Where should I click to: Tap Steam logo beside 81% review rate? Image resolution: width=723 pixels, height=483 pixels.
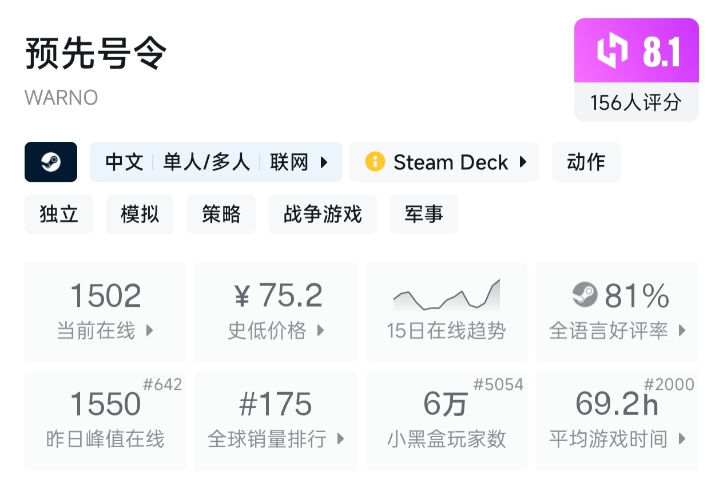pyautogui.click(x=585, y=295)
